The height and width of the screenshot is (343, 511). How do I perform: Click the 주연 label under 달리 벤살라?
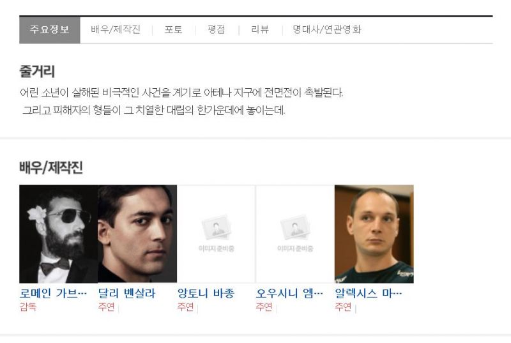point(107,307)
